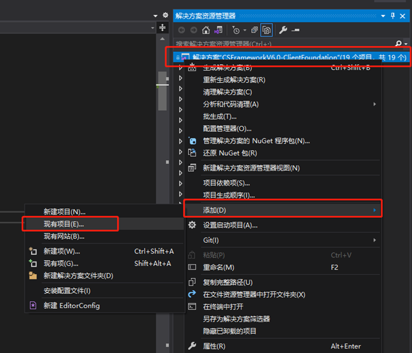Open the editor navigation bar dropdown
412x353 pixels.
click(x=152, y=28)
